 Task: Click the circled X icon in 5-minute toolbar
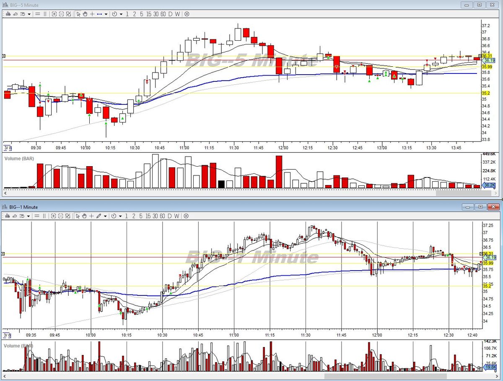click(187, 14)
